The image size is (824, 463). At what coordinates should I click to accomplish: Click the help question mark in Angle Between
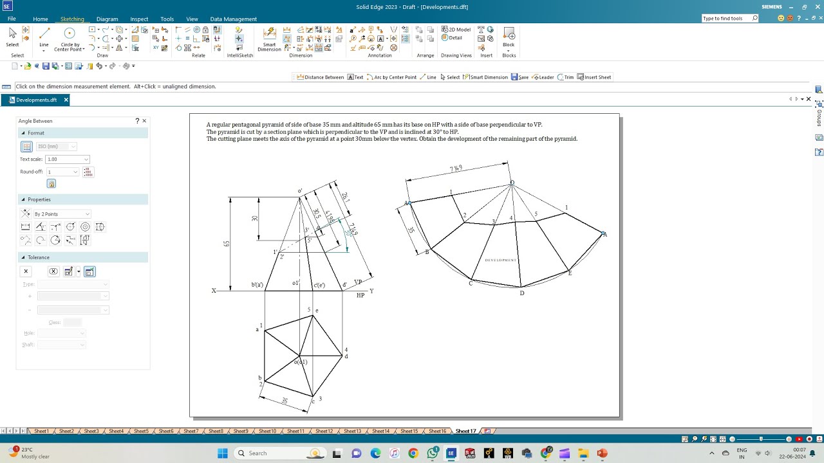[137, 121]
